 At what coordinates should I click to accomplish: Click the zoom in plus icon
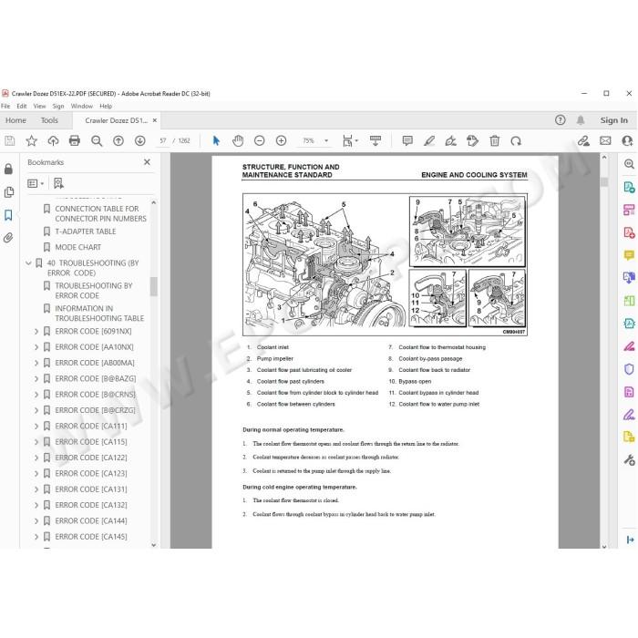click(281, 140)
